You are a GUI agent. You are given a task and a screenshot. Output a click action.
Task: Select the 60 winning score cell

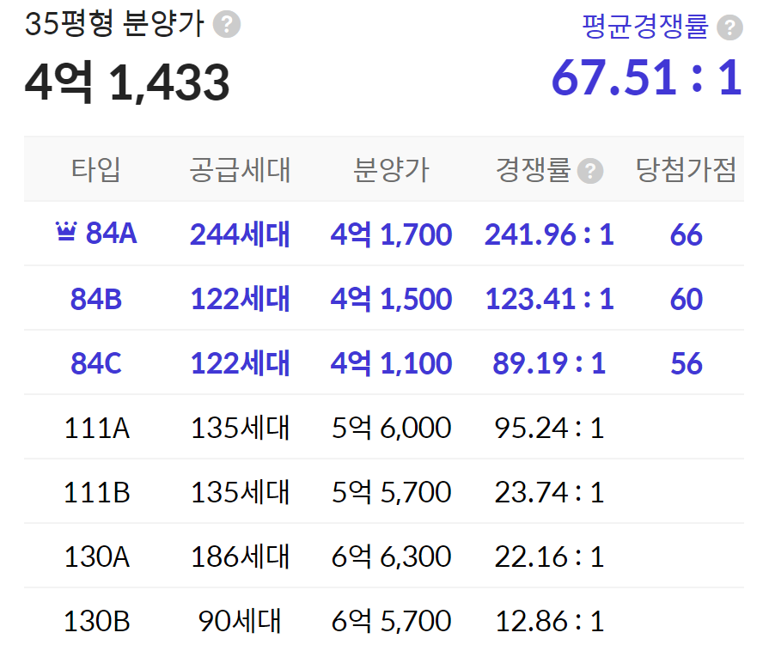point(687,299)
